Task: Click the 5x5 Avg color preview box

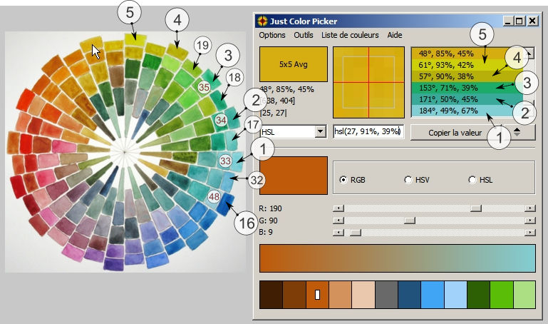Action: 293,64
